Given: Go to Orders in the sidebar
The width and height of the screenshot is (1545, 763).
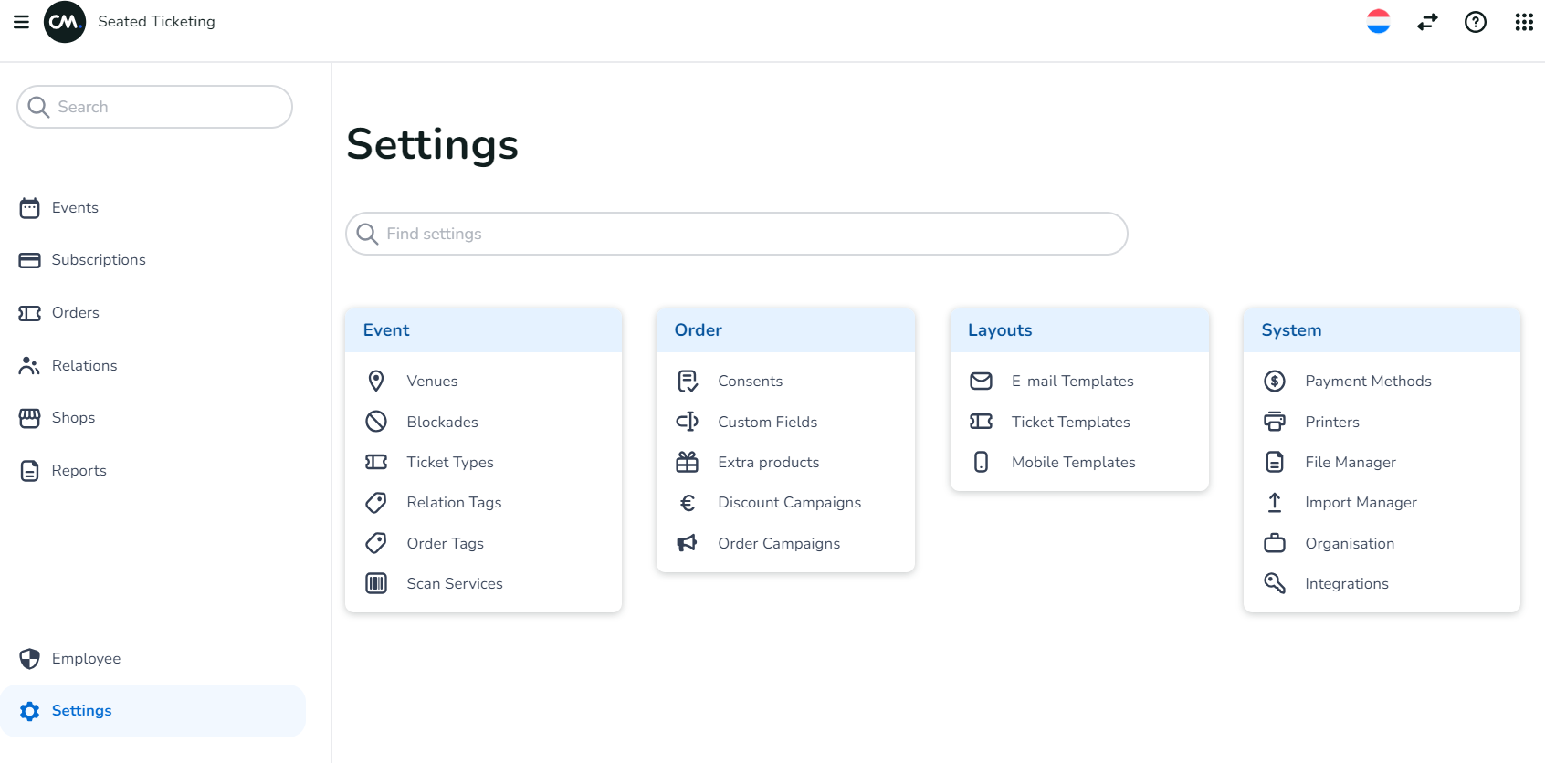Looking at the screenshot, I should tap(75, 313).
